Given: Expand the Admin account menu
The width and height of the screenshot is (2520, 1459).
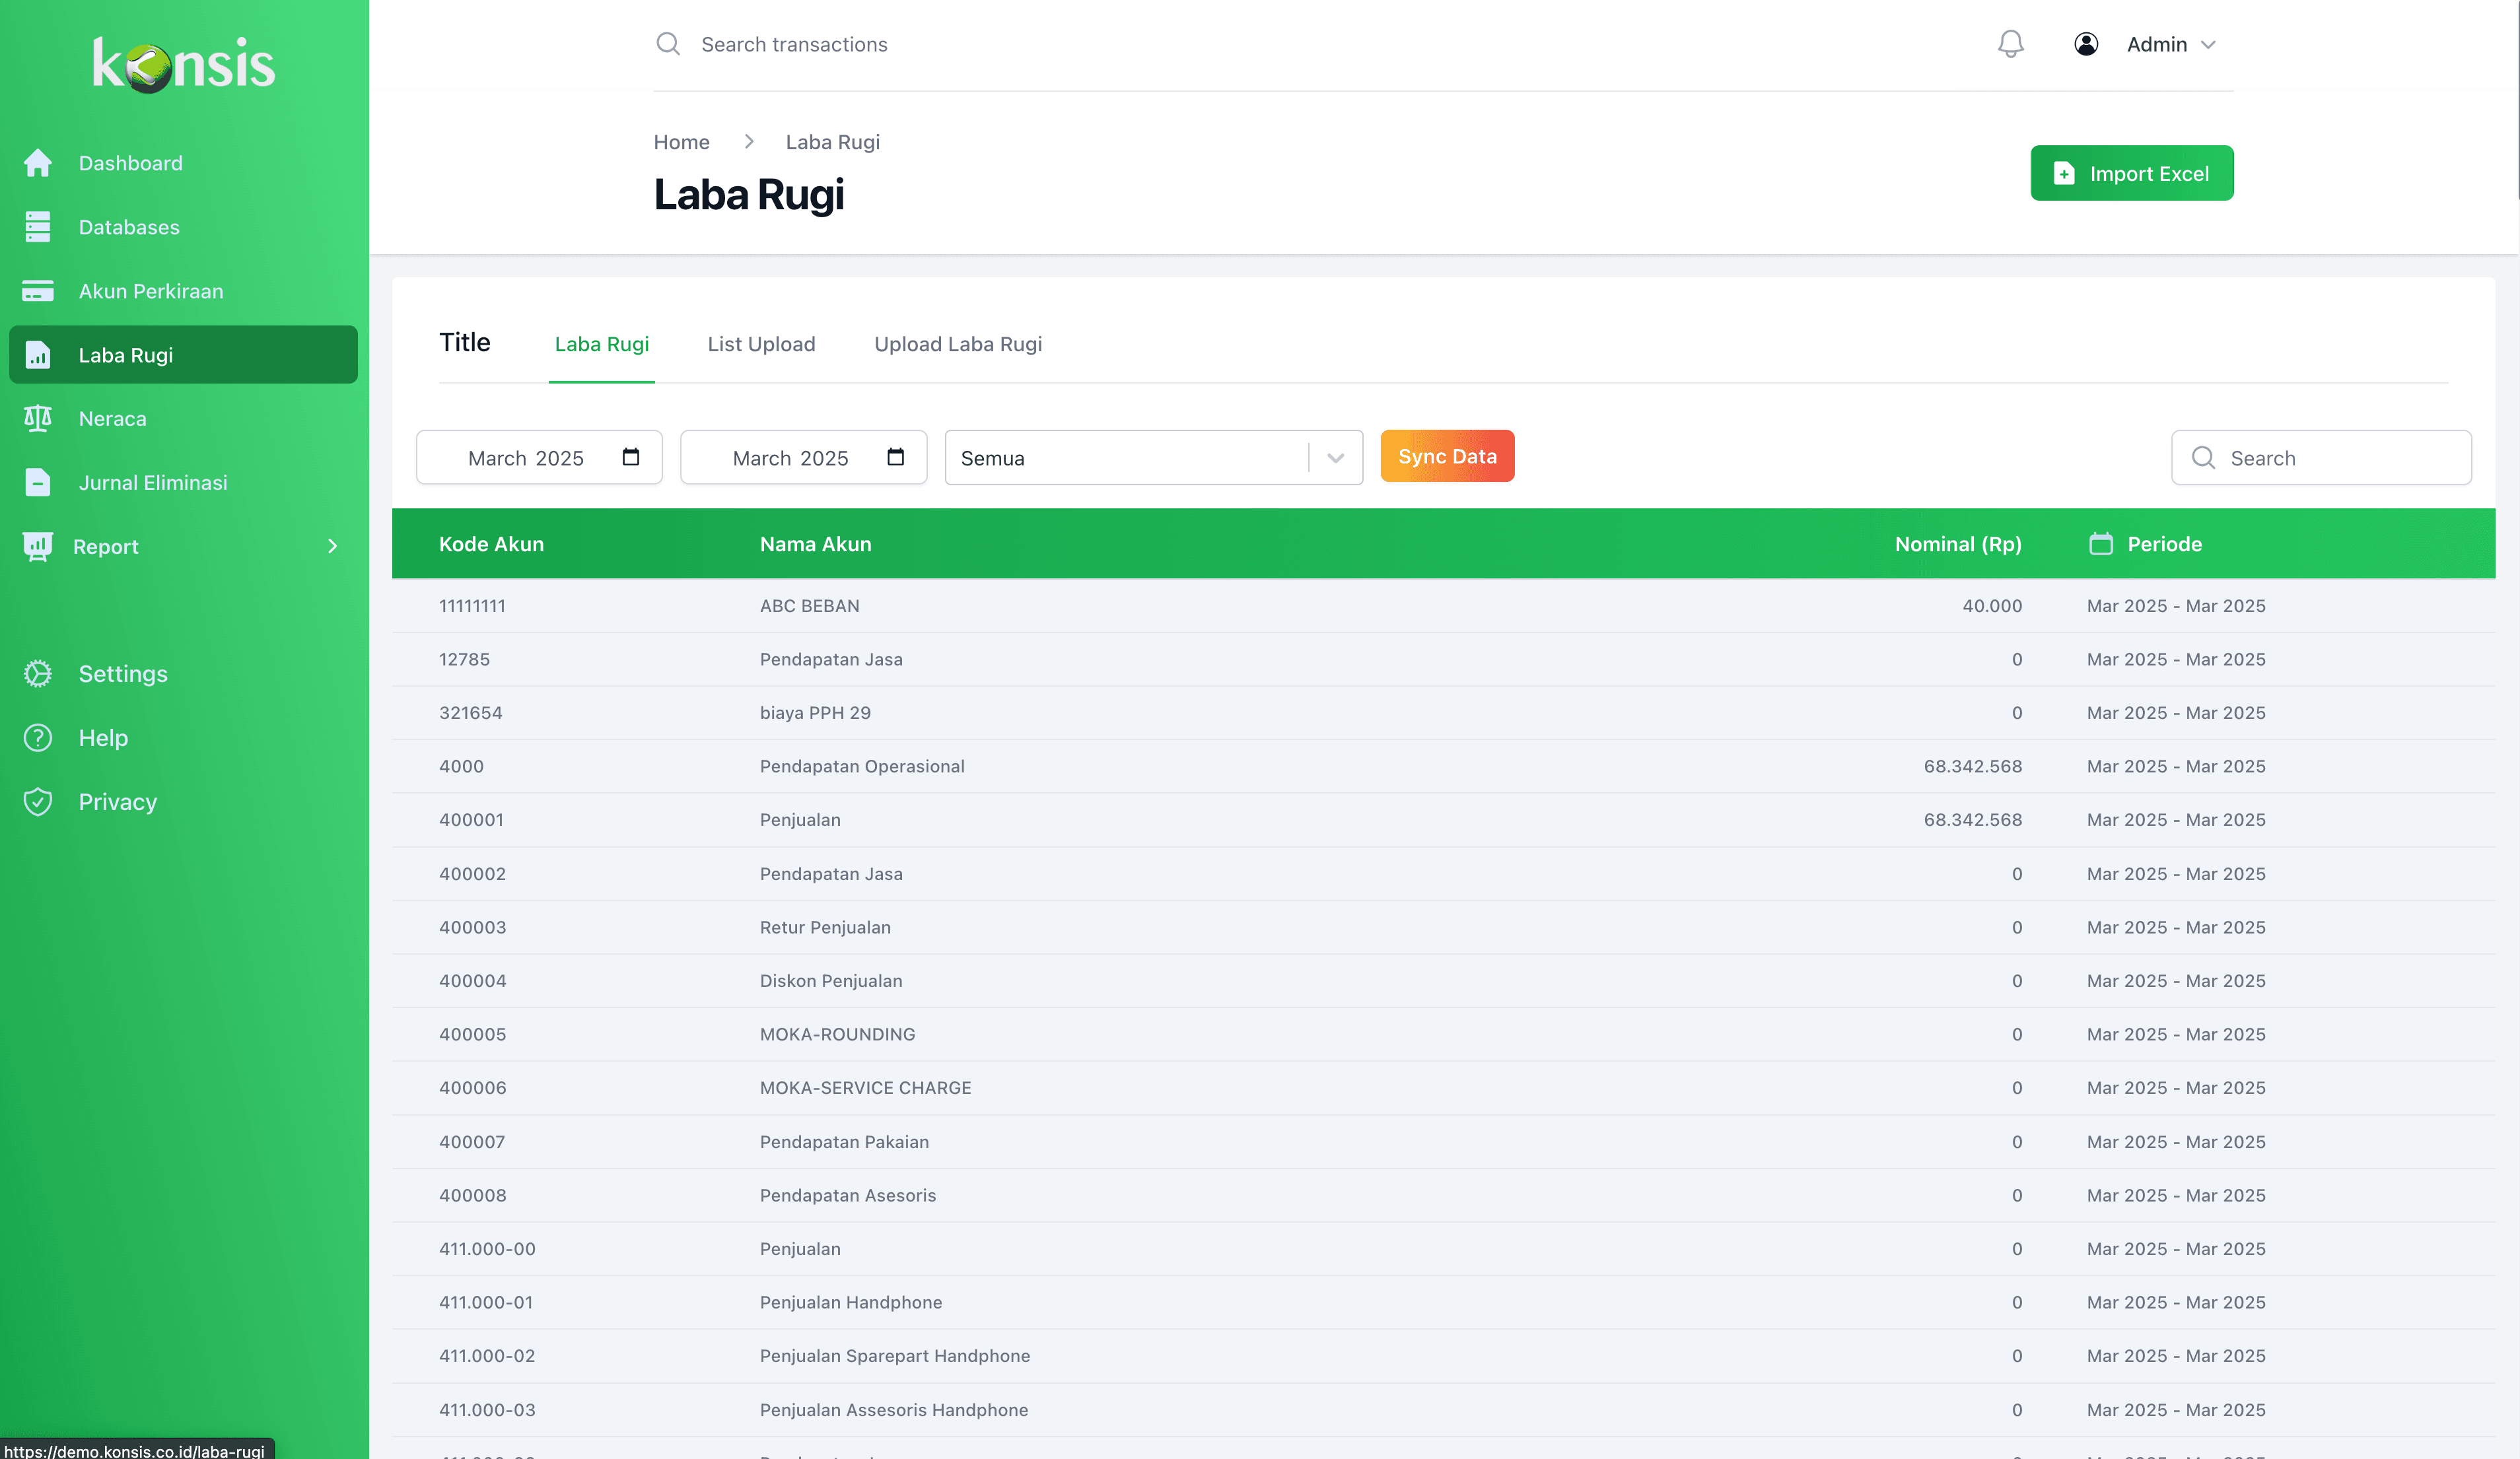Looking at the screenshot, I should point(2208,45).
